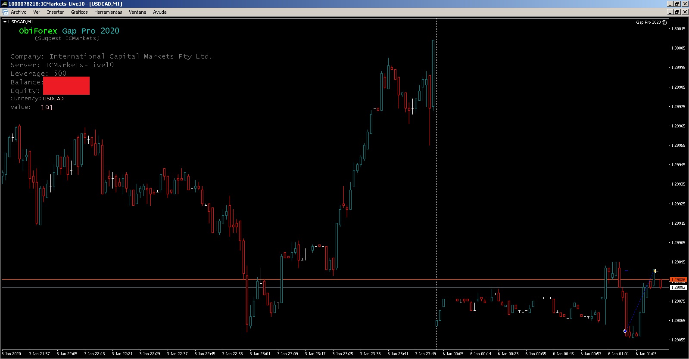Click the 1.29975 price scale label
Image resolution: width=689 pixels, height=359 pixels.
tap(678, 107)
